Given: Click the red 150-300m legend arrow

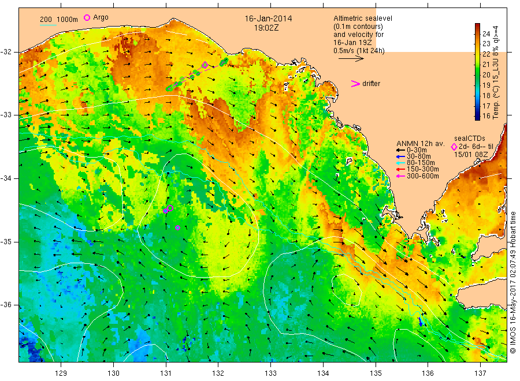Looking at the screenshot, I should point(400,169).
